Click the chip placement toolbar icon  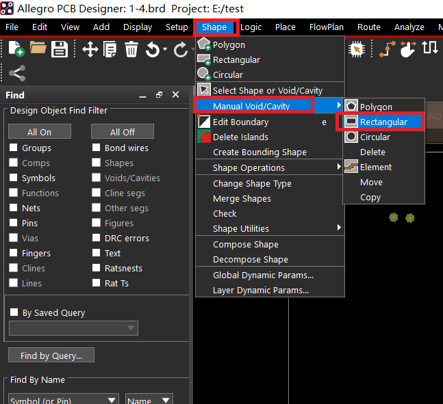coord(357,49)
